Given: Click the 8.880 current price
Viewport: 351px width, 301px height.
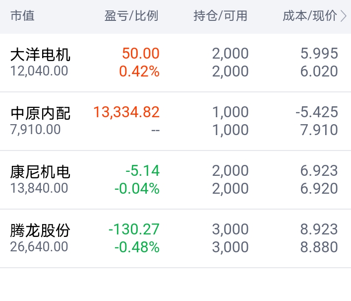Looking at the screenshot, I should [319, 247].
